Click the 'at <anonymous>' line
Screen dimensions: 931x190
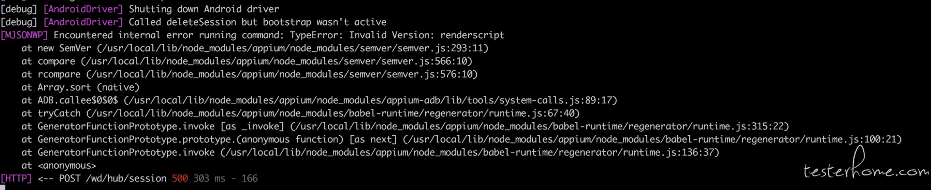point(59,166)
